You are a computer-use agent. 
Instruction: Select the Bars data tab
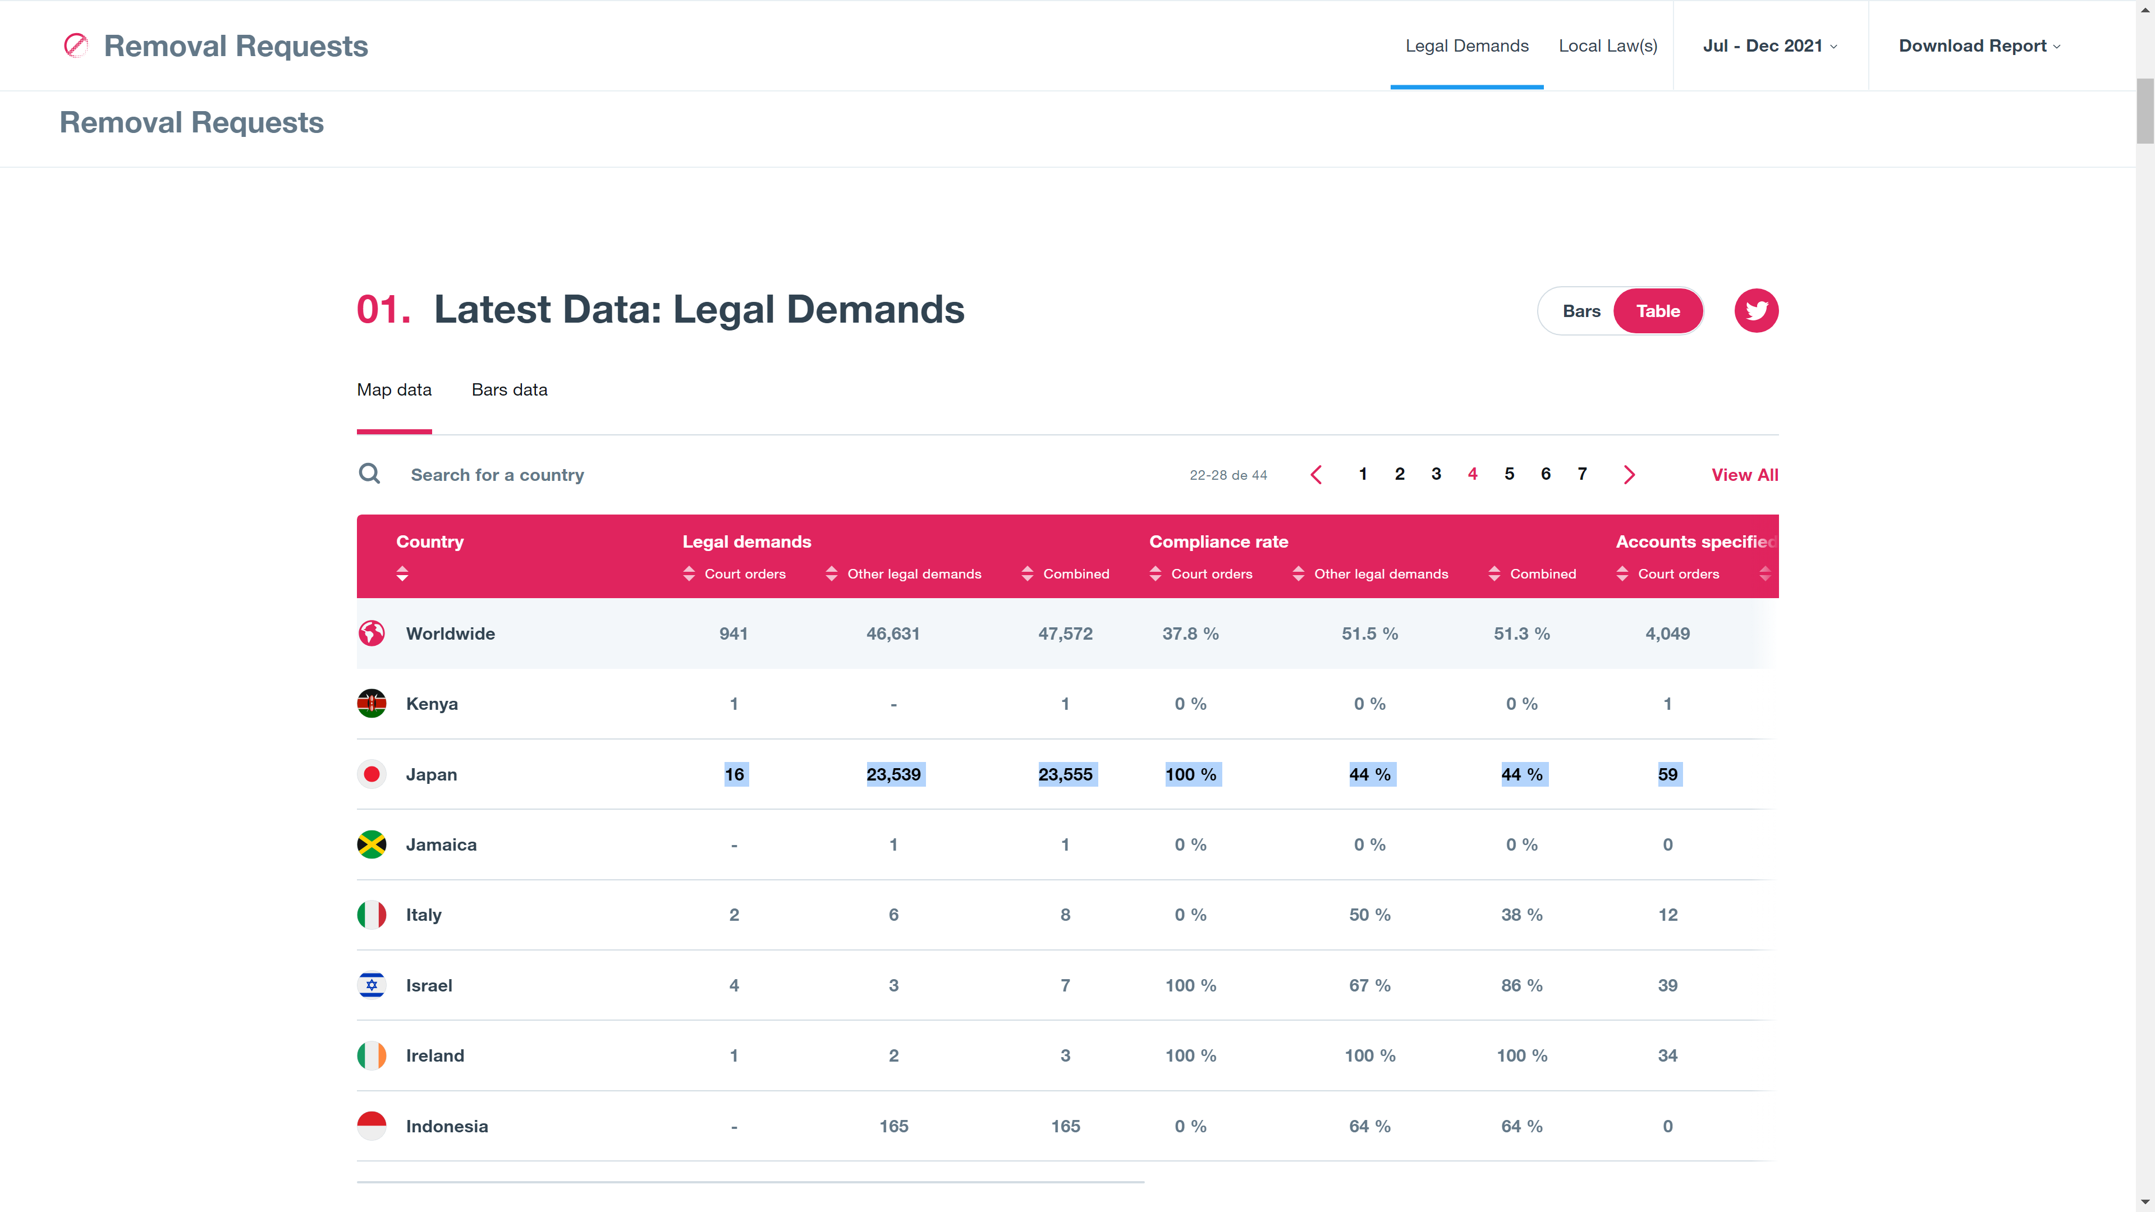[510, 390]
